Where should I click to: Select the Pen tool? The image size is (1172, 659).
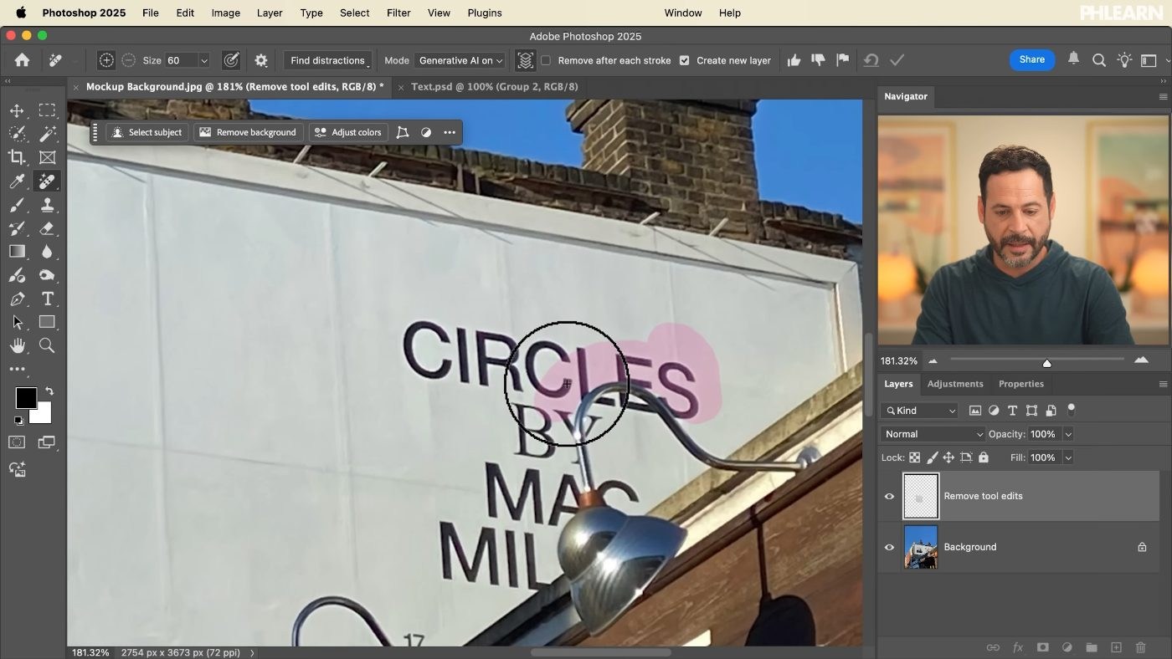click(17, 299)
